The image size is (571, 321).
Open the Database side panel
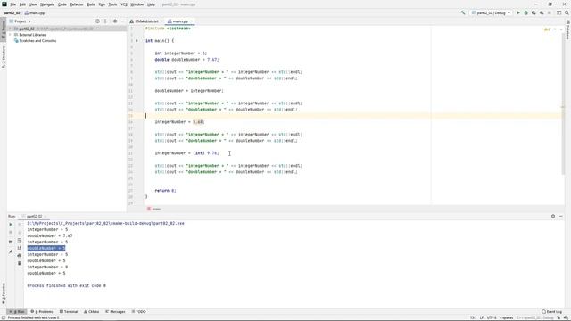coord(567,30)
